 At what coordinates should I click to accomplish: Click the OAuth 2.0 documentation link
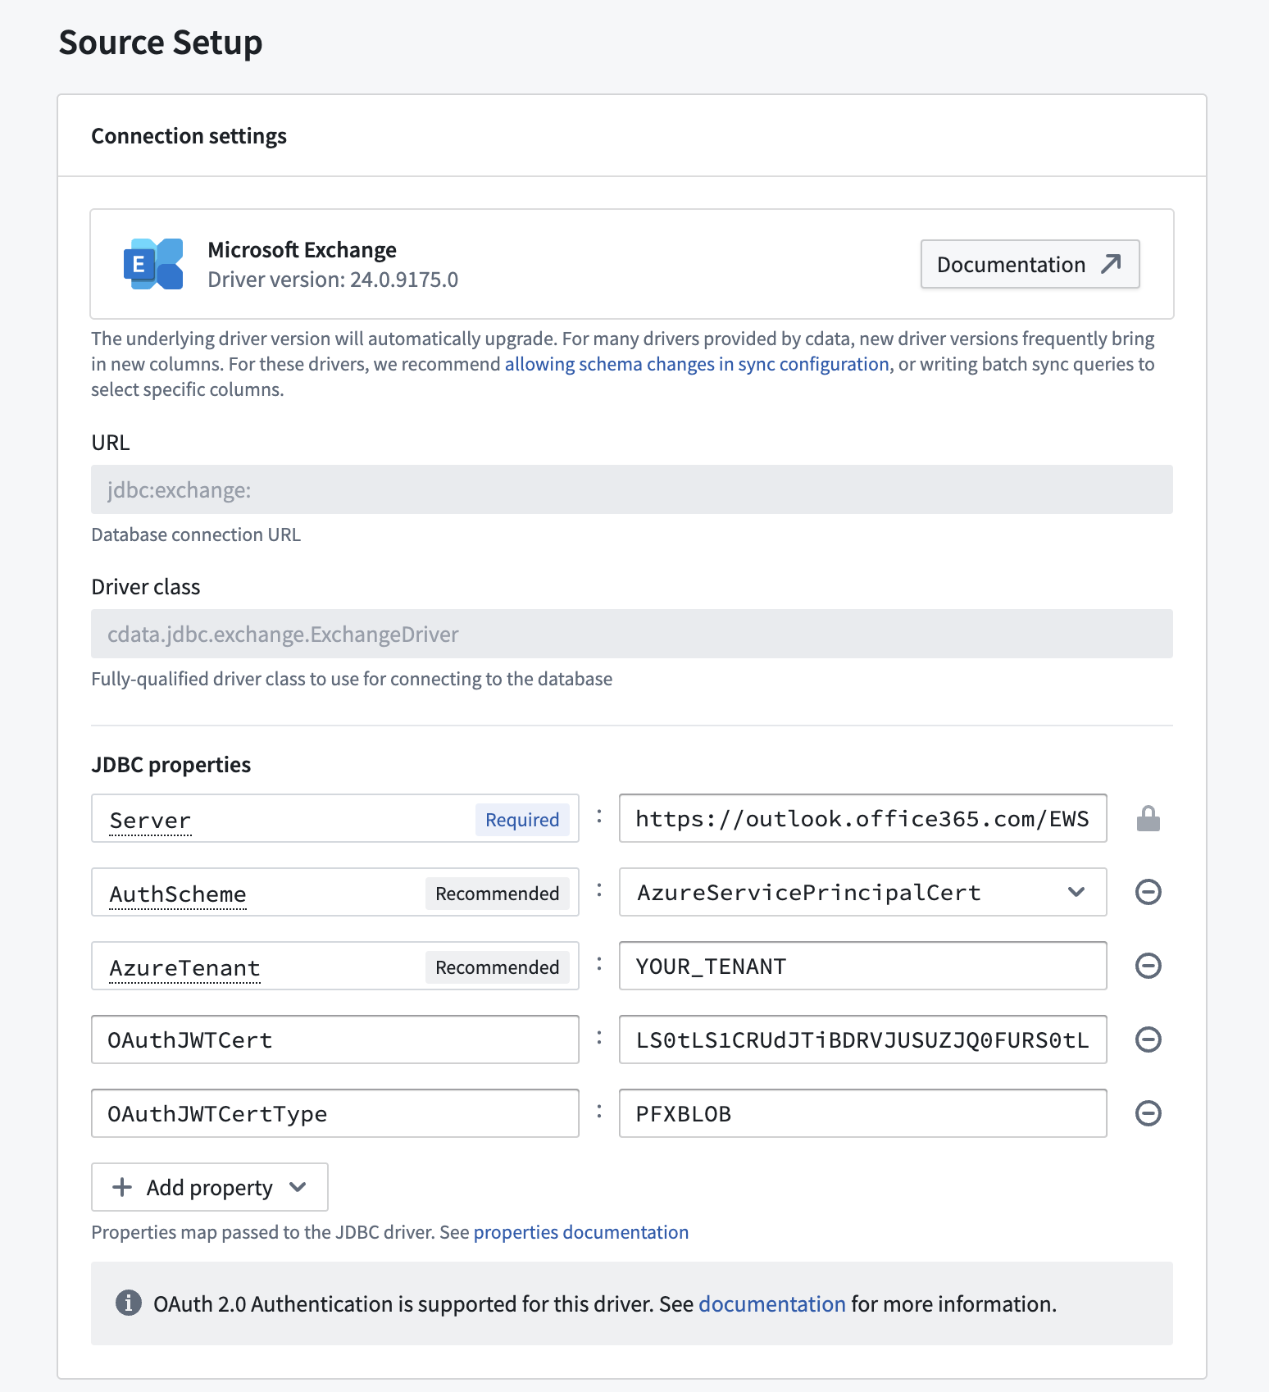(771, 1303)
